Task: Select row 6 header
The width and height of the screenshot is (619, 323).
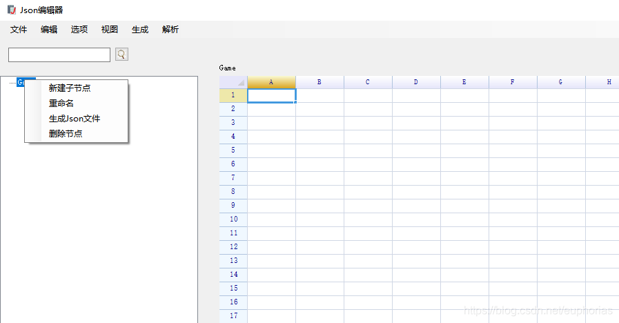Action: click(233, 164)
